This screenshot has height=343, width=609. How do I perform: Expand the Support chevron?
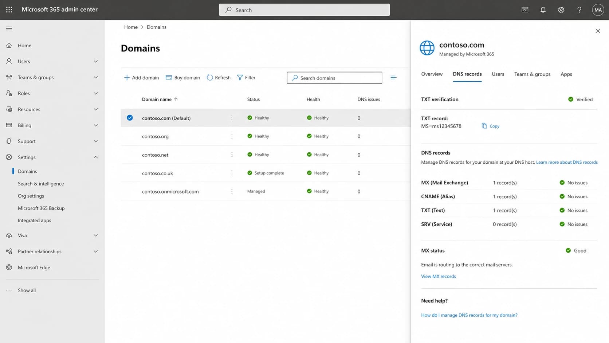pos(96,141)
